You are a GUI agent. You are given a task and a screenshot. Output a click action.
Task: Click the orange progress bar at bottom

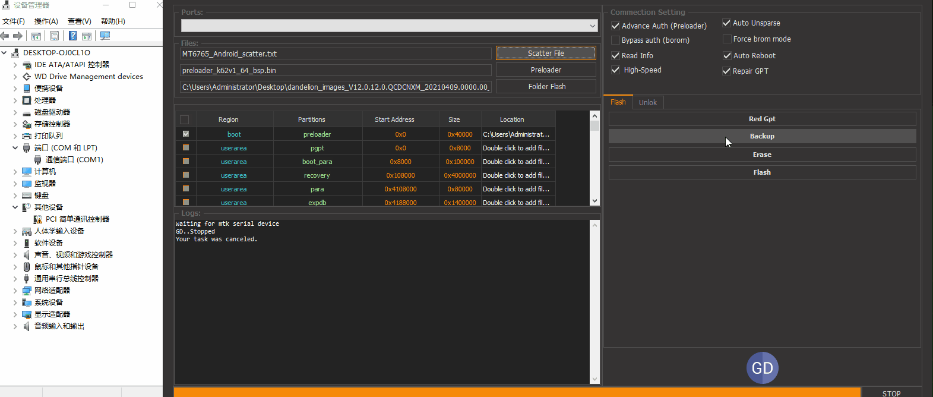click(517, 392)
